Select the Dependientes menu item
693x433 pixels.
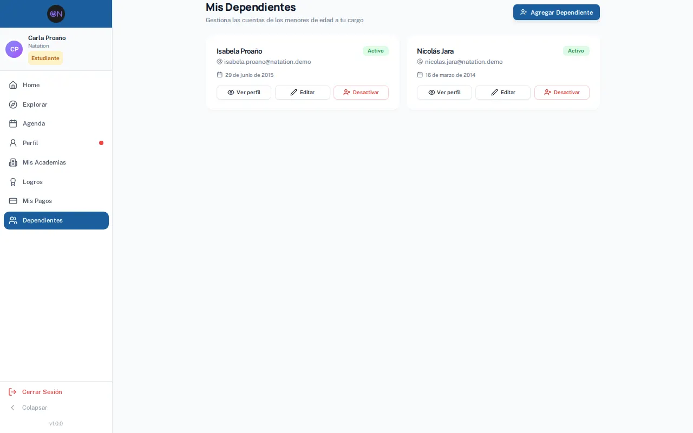tap(56, 220)
